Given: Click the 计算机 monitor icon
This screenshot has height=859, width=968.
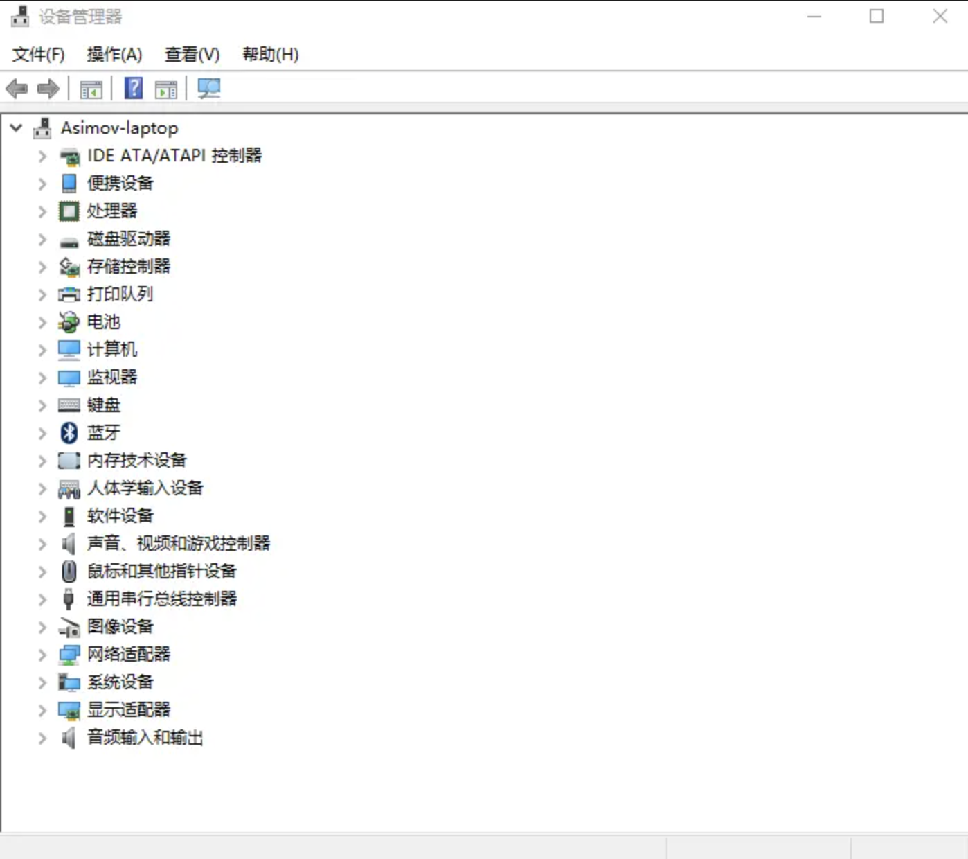Looking at the screenshot, I should pos(69,350).
